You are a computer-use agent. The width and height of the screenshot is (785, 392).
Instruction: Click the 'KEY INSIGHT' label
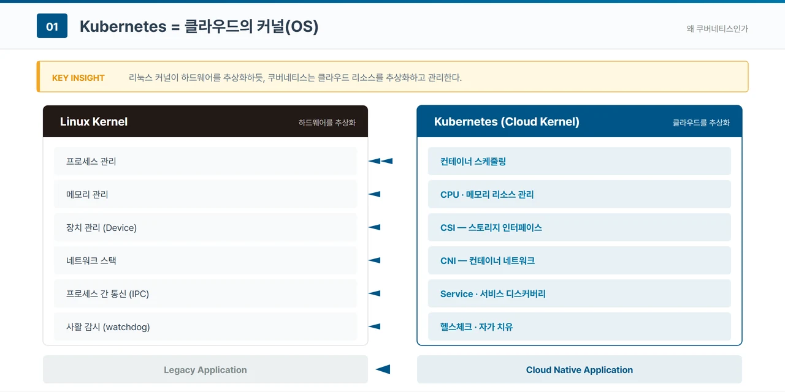coord(78,78)
